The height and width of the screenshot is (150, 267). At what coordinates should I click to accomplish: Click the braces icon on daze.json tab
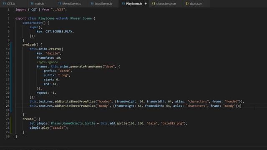(x=187, y=4)
